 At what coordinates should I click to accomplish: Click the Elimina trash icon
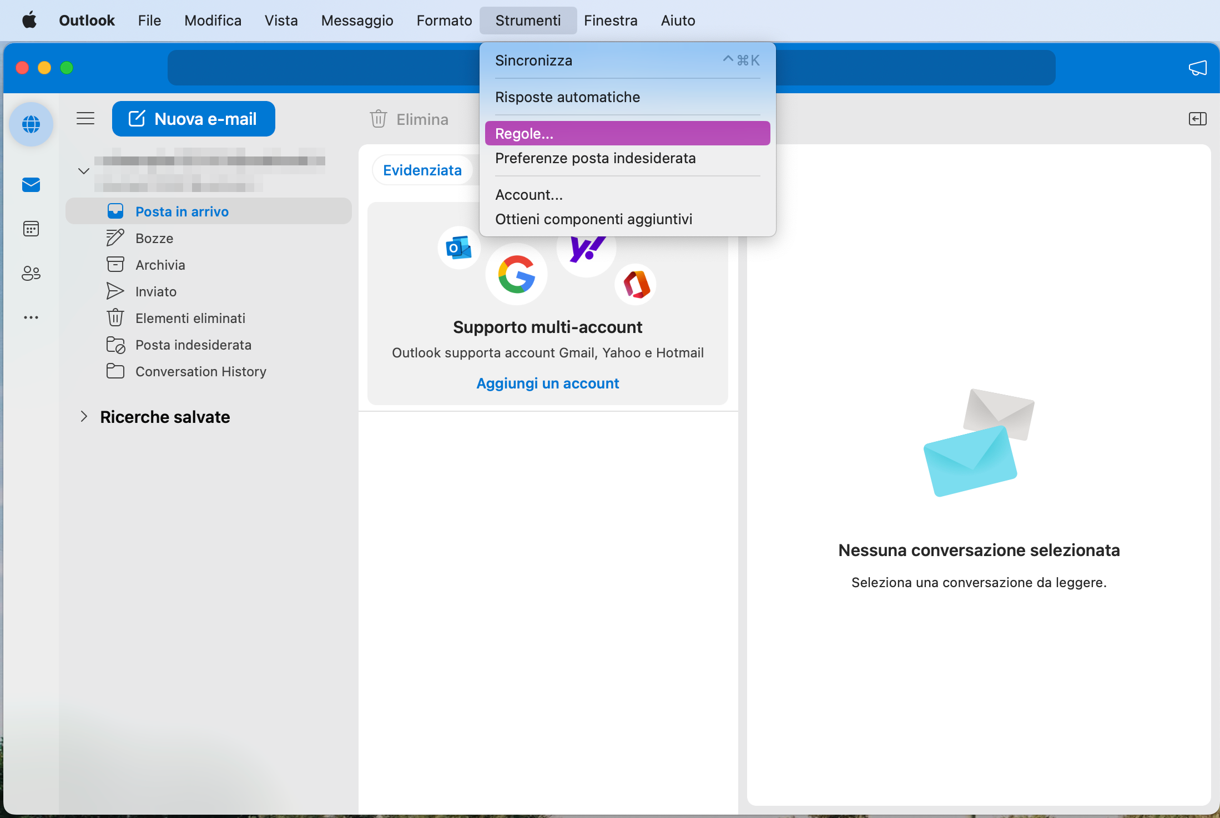[379, 119]
